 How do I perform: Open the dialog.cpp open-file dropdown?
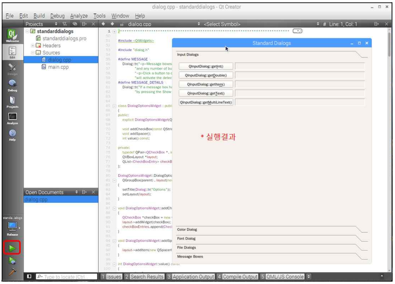tap(199, 24)
